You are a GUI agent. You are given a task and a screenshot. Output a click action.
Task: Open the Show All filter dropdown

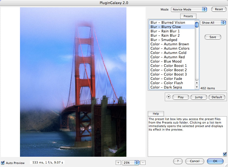[213, 23]
